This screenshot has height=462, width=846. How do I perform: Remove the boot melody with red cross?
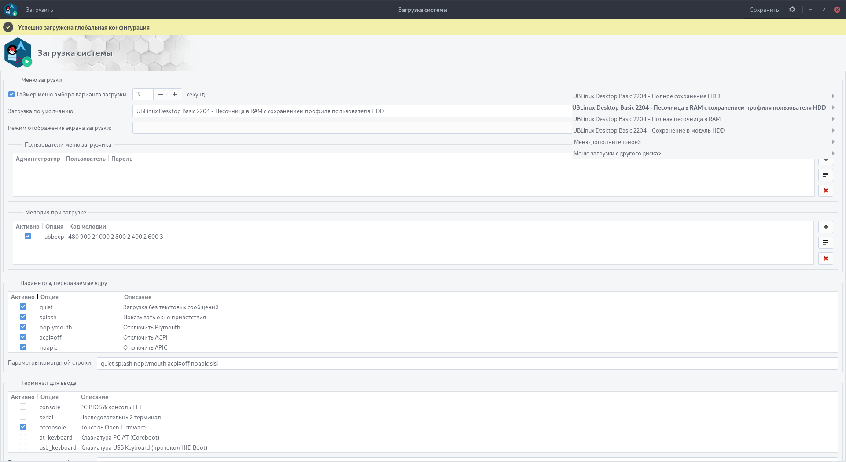[x=826, y=259]
